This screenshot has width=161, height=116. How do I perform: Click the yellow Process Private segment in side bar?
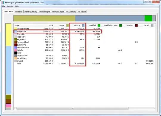(x=8, y=35)
